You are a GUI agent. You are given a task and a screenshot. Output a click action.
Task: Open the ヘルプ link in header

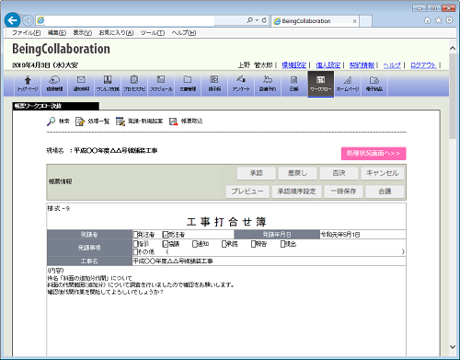[392, 65]
